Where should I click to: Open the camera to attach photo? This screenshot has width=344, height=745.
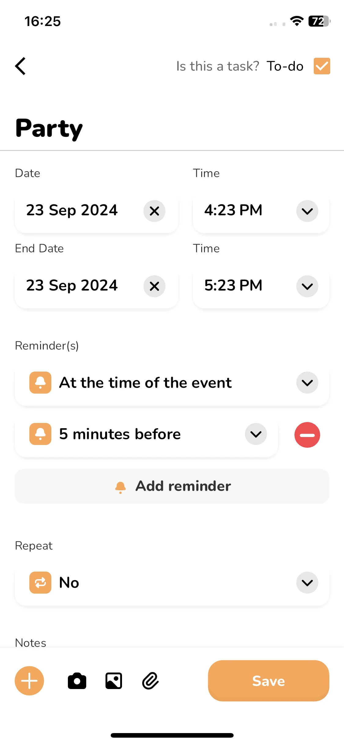click(77, 681)
